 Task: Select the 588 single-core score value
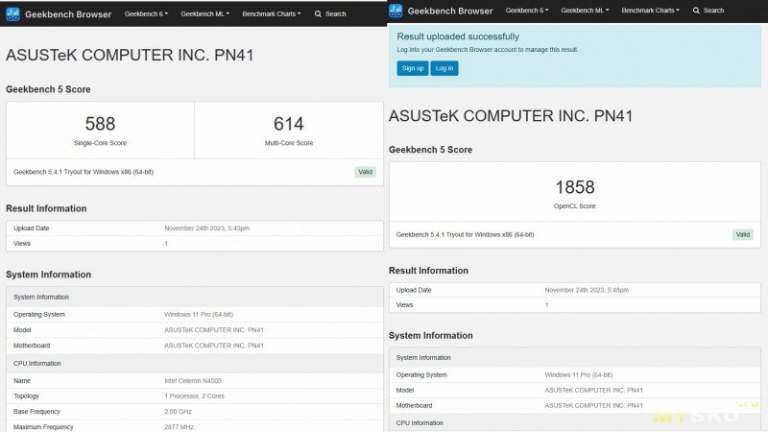point(100,124)
